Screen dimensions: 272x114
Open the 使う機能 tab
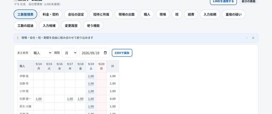93,26
